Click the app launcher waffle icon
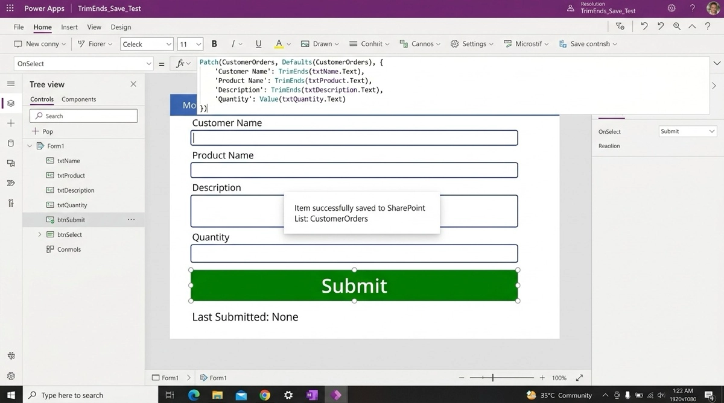Screen dimensions: 724x403 [x=10, y=8]
